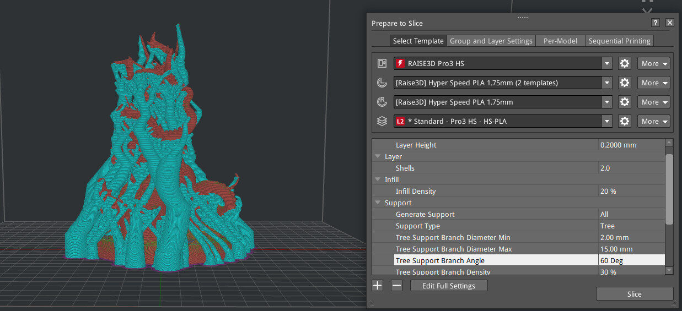Add a setting with the plus icon
The image size is (682, 311).
click(377, 285)
